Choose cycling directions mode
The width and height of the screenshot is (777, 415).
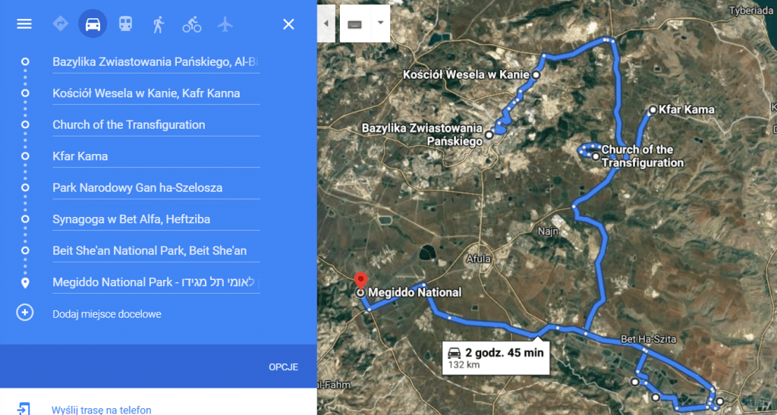coord(192,24)
